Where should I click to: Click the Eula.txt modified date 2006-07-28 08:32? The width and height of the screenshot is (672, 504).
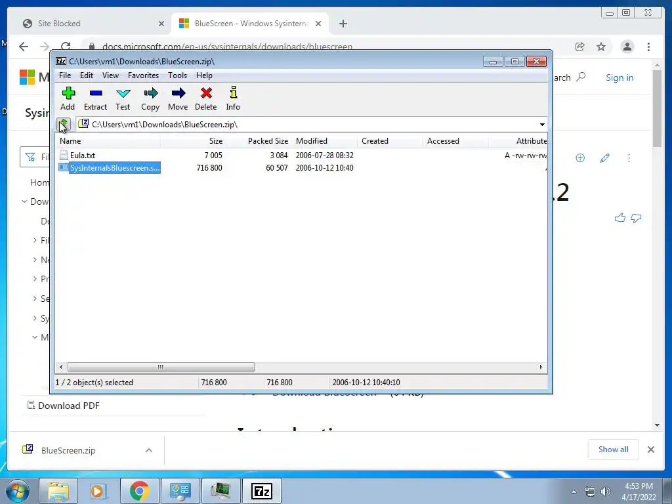point(324,155)
